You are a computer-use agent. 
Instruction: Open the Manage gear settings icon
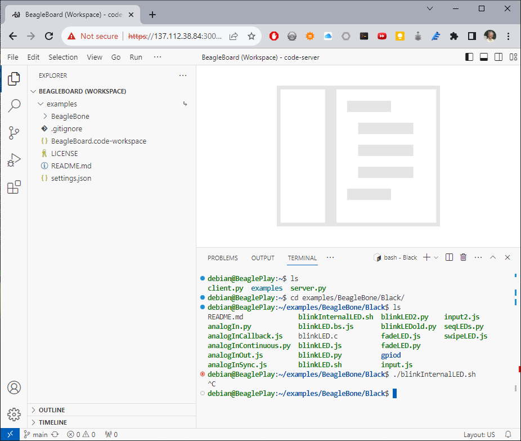(x=14, y=415)
